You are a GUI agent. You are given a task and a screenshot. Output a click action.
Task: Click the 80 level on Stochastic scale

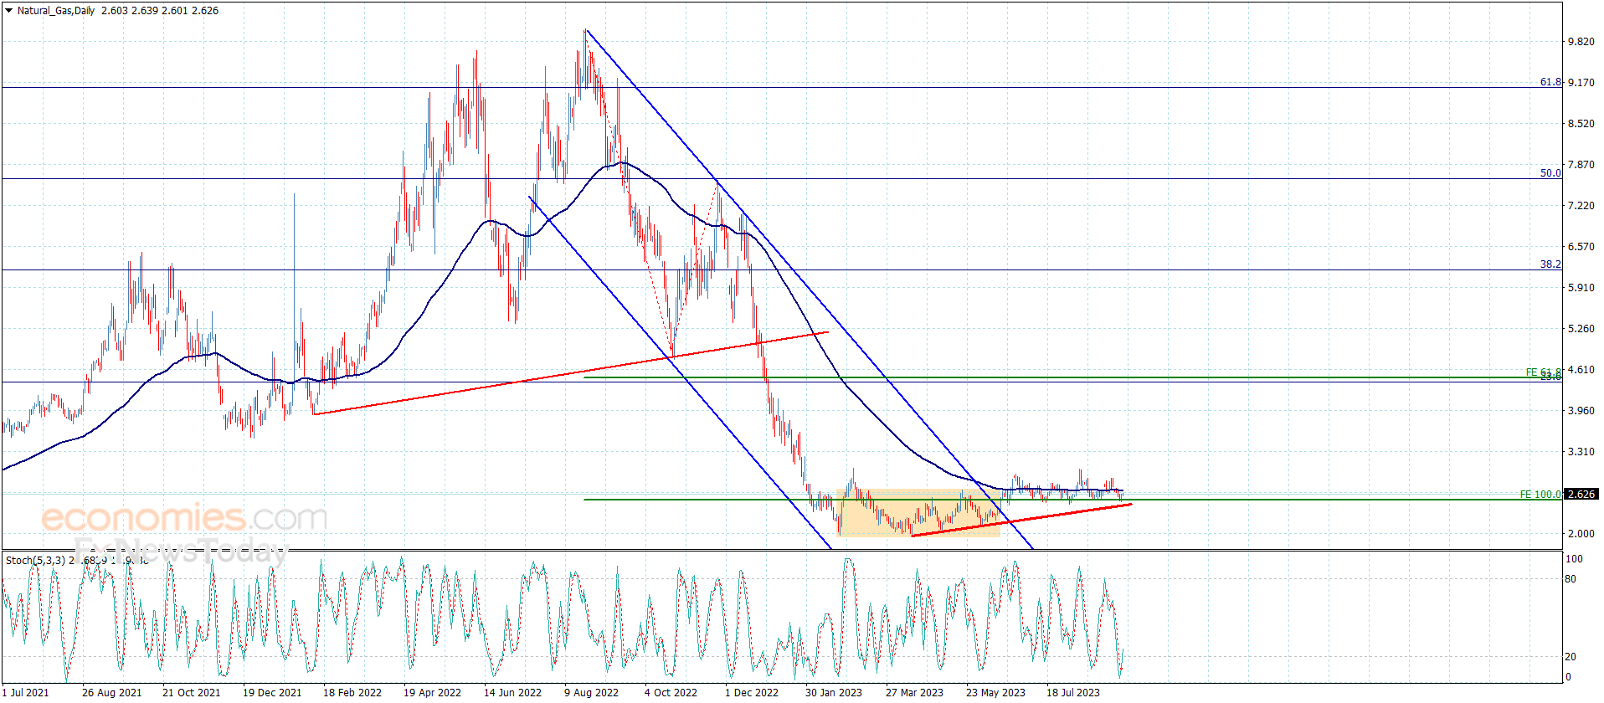1571,579
